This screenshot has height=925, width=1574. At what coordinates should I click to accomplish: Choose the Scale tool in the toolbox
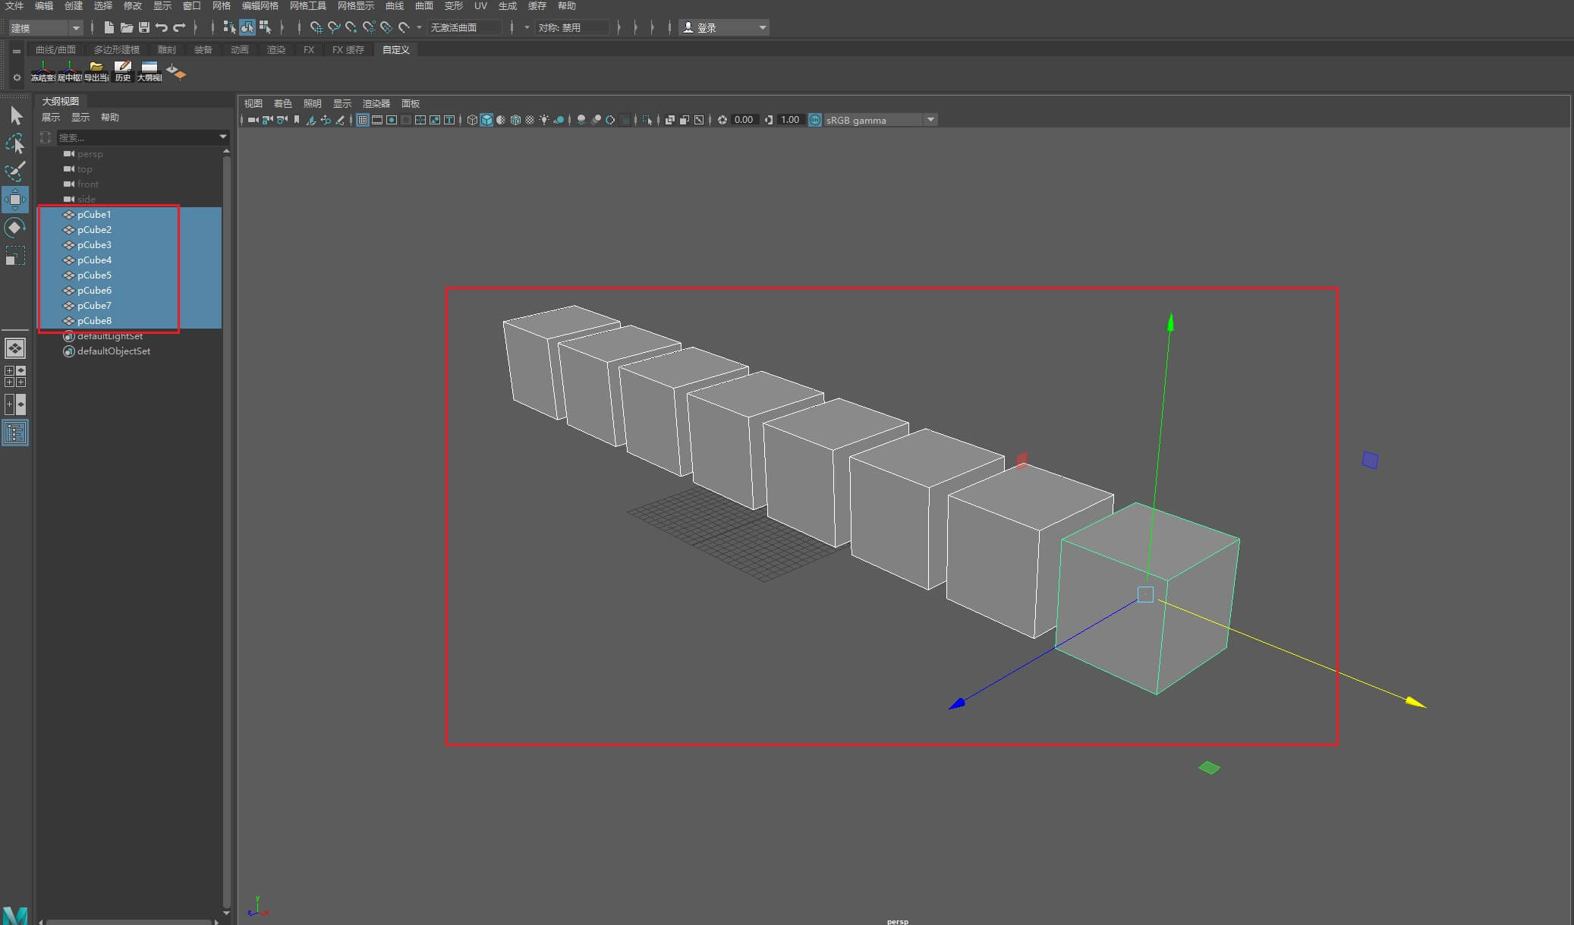point(15,256)
